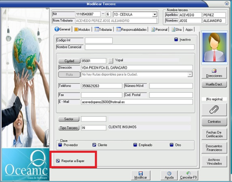Open the Ruta dropdown list
Viewport: 232px width, 182px height.
click(x=190, y=74)
